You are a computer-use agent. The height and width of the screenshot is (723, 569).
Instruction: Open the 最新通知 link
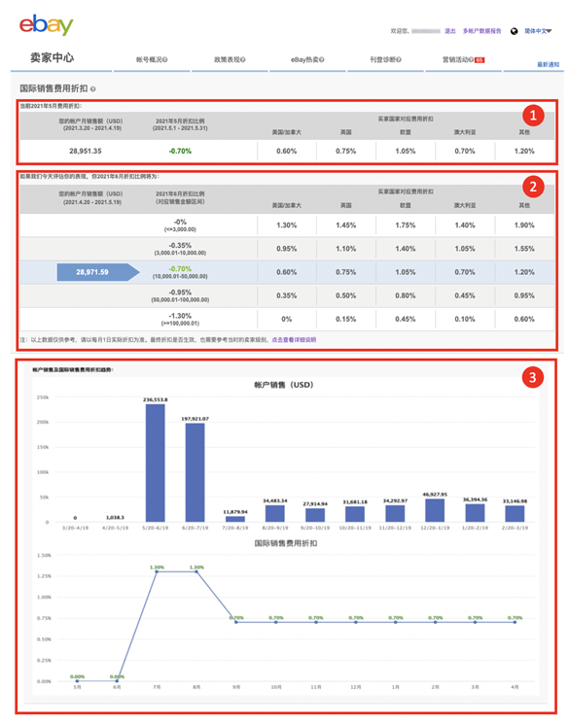click(x=548, y=64)
